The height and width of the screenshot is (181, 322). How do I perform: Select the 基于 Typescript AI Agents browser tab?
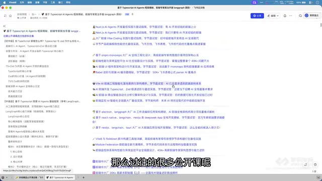(x=60, y=177)
